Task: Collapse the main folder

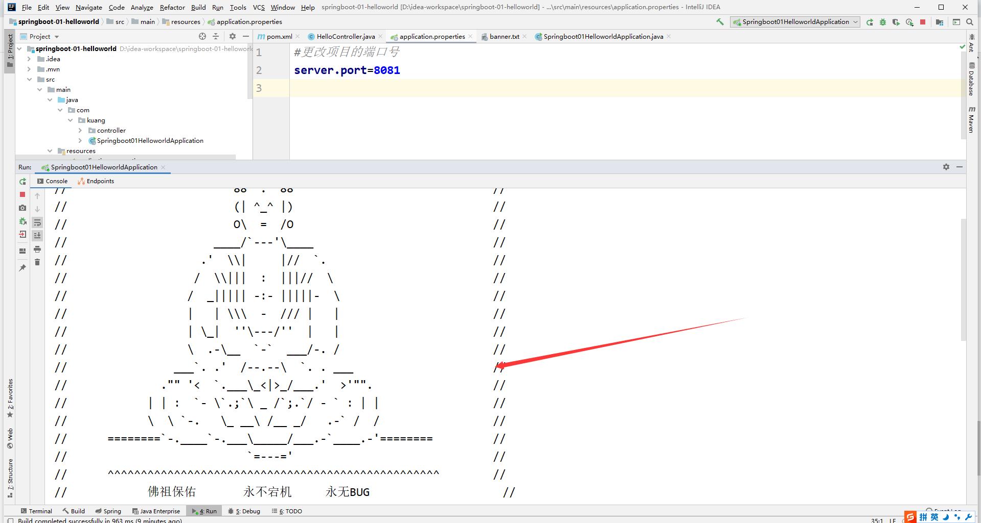Action: [39, 90]
